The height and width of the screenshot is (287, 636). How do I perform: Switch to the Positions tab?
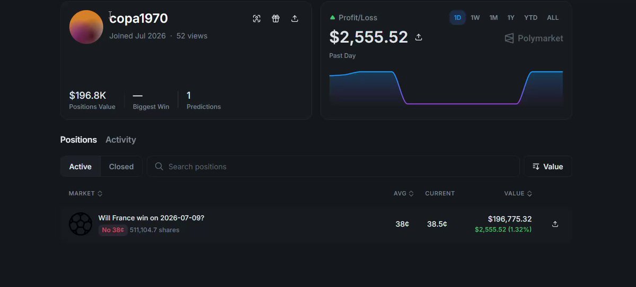click(x=78, y=140)
